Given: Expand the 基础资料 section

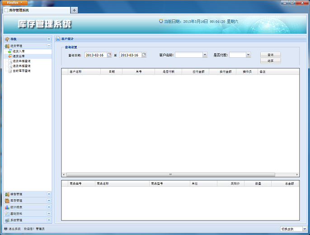Looking at the screenshot, I should pos(49,214).
